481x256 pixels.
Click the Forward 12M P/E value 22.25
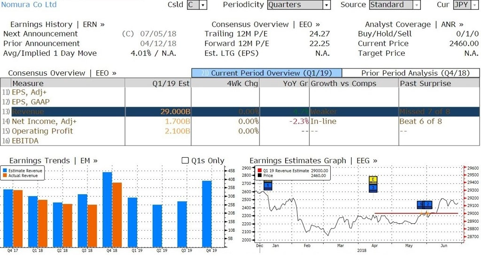coord(319,44)
